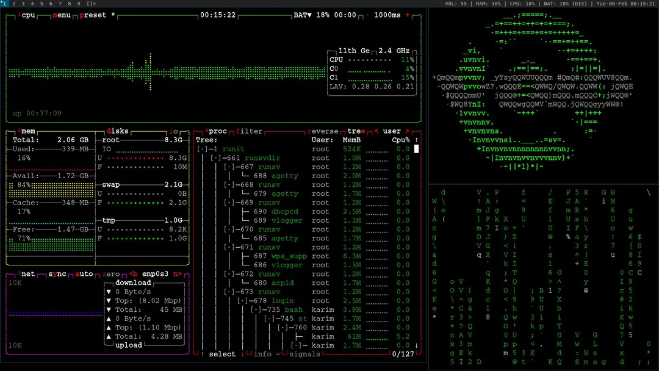This screenshot has height=371, width=659.
Task: Click the select control at the proc panel bottom
Action: pos(221,354)
